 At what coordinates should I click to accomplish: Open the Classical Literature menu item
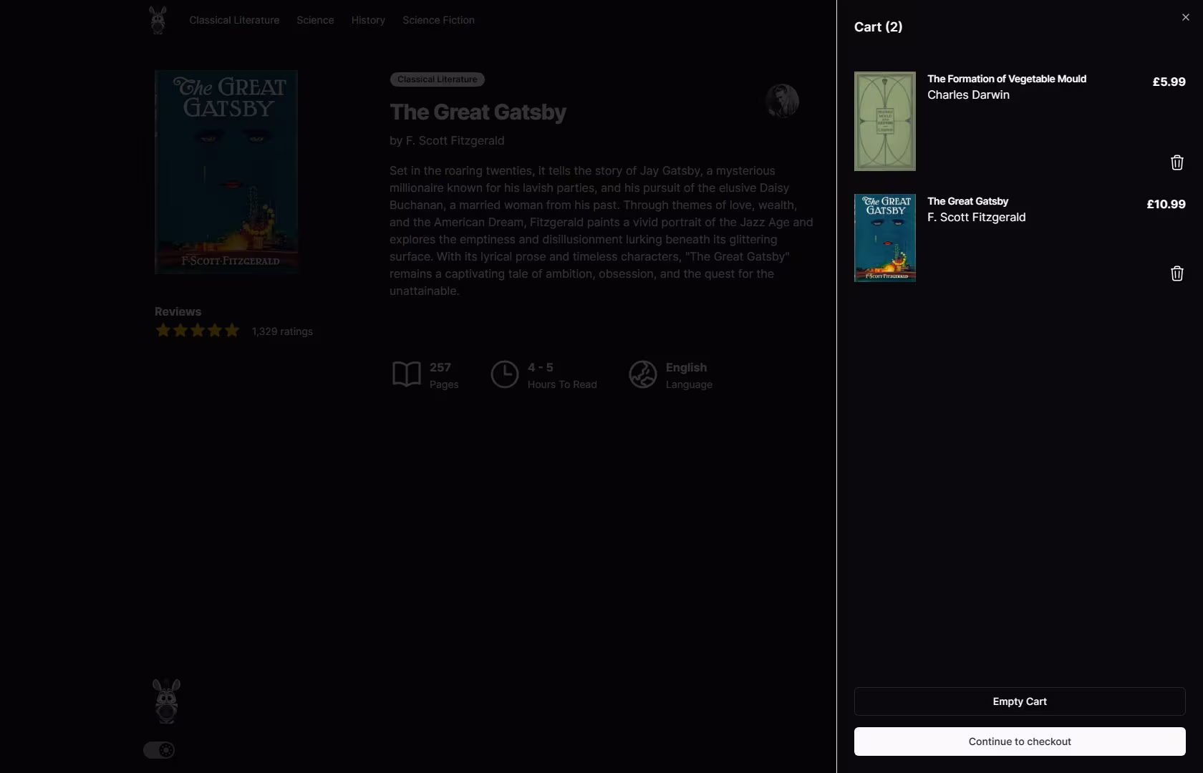[234, 20]
